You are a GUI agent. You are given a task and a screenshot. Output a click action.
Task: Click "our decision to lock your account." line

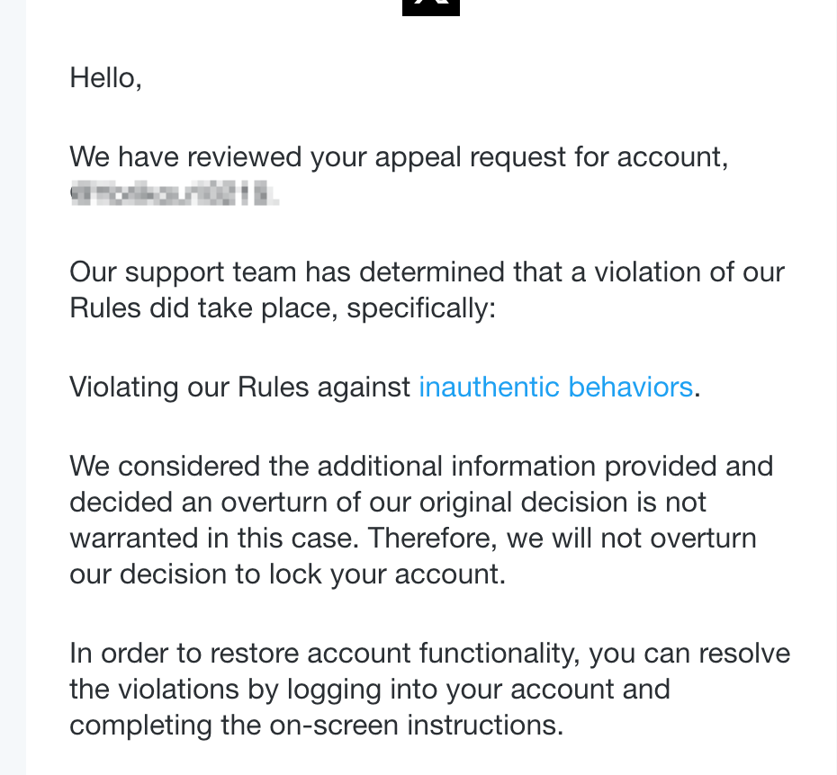[288, 575]
